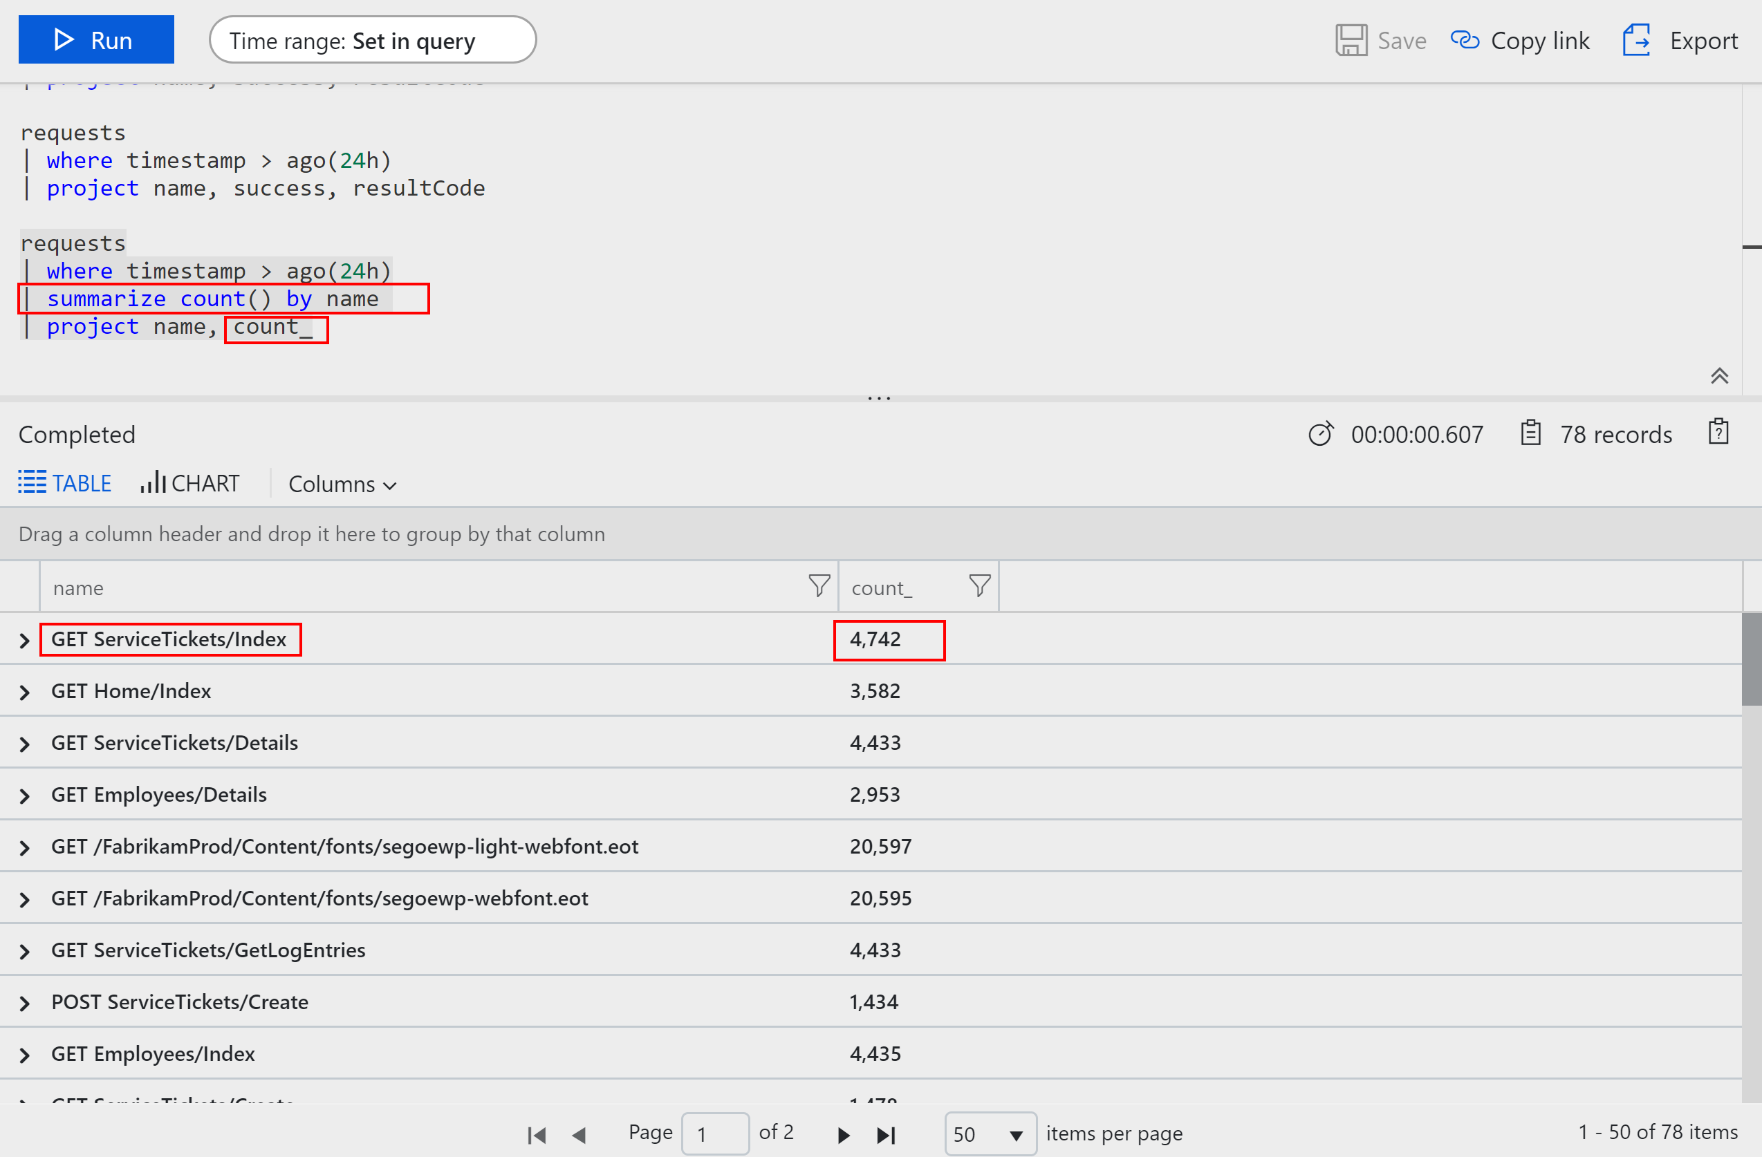The image size is (1762, 1157).
Task: Jump to first page with arrow icon
Action: click(x=536, y=1134)
